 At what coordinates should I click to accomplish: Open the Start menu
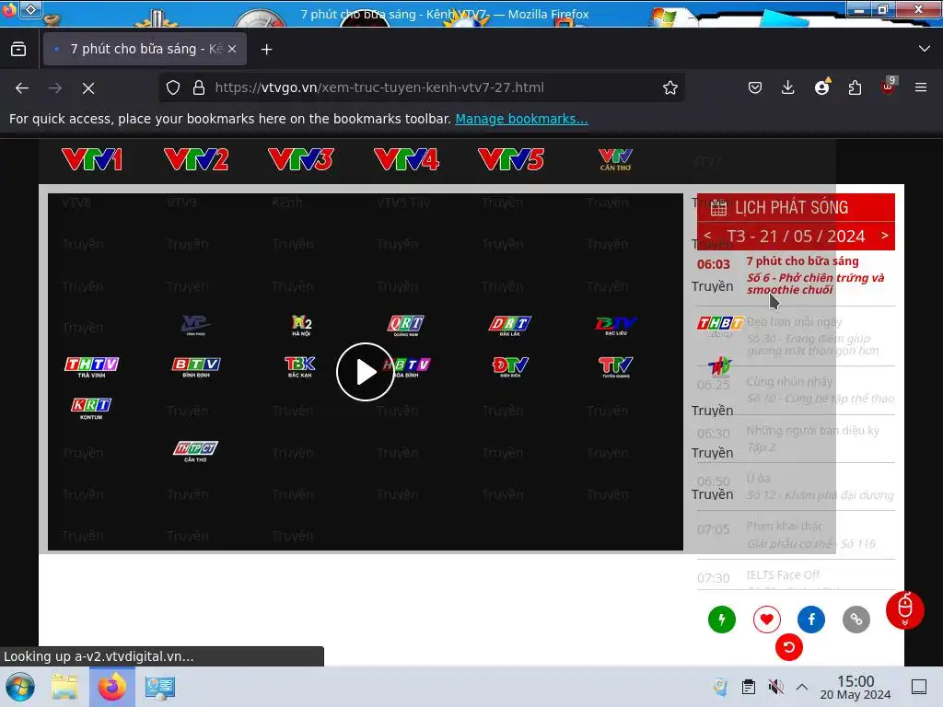(x=20, y=687)
